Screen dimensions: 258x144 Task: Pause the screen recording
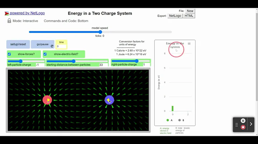click(x=243, y=121)
